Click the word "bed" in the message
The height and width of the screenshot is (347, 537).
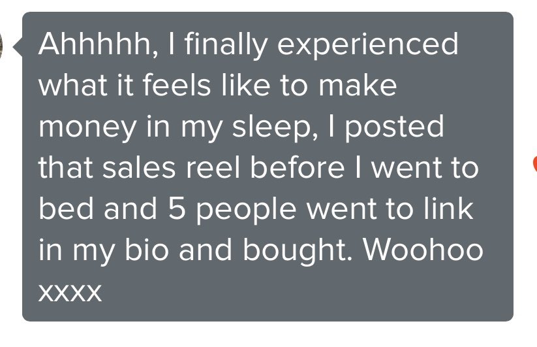coord(63,209)
